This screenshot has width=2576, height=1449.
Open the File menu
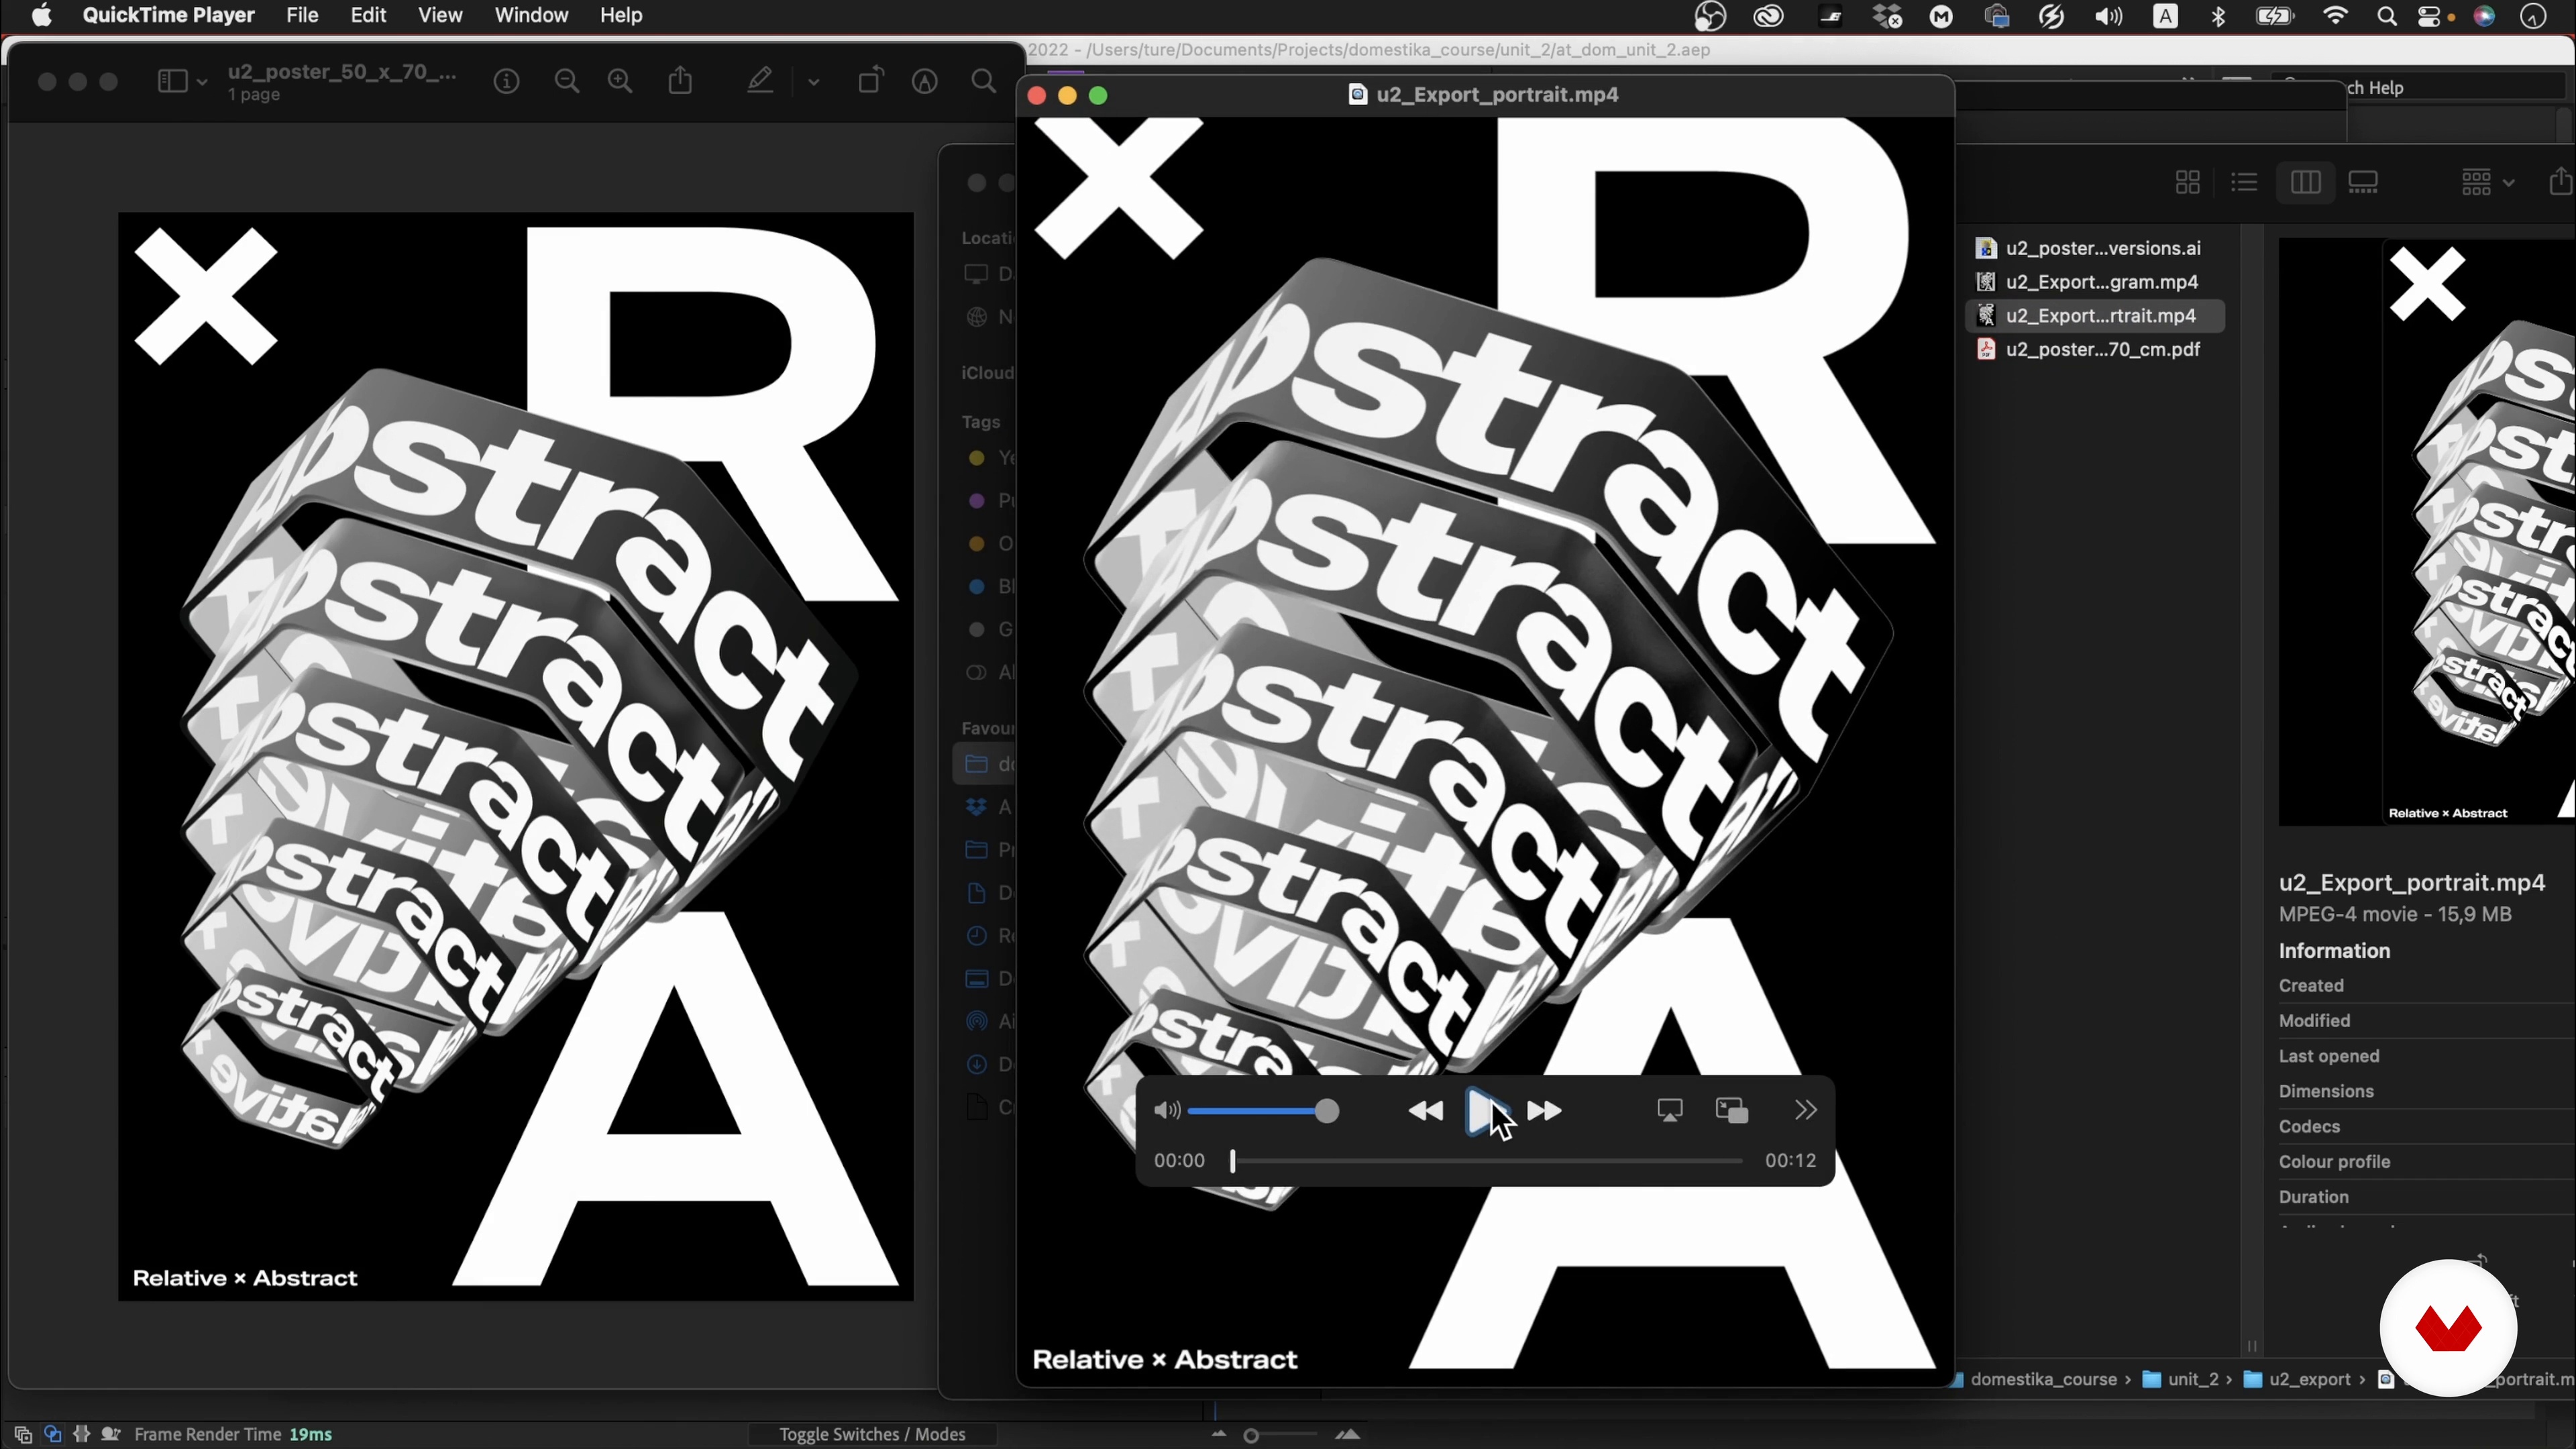(302, 16)
